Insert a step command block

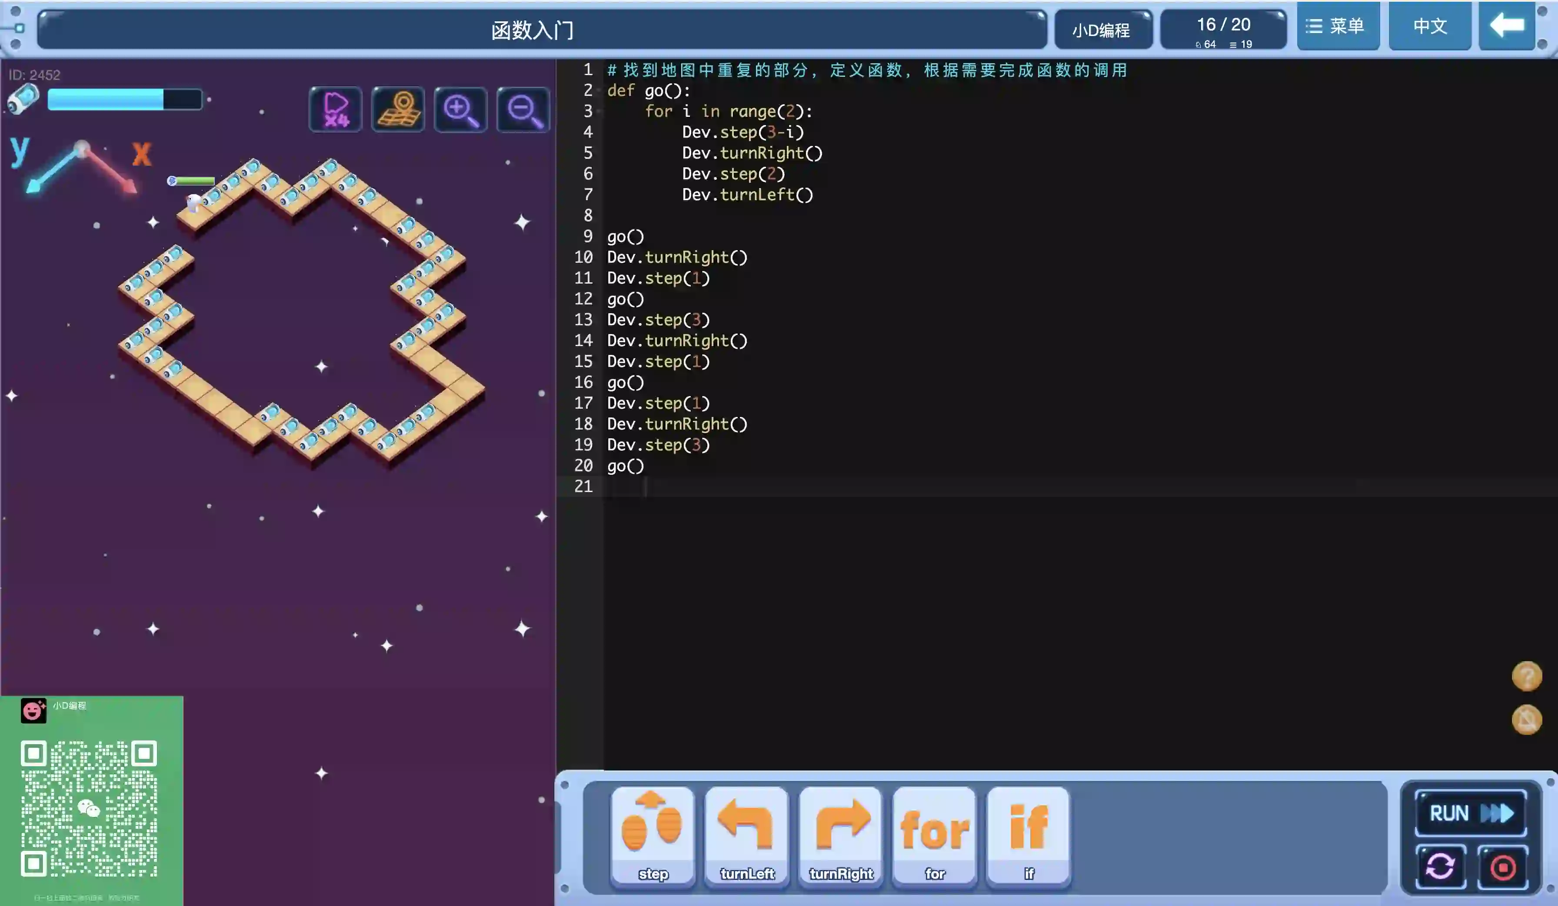653,836
